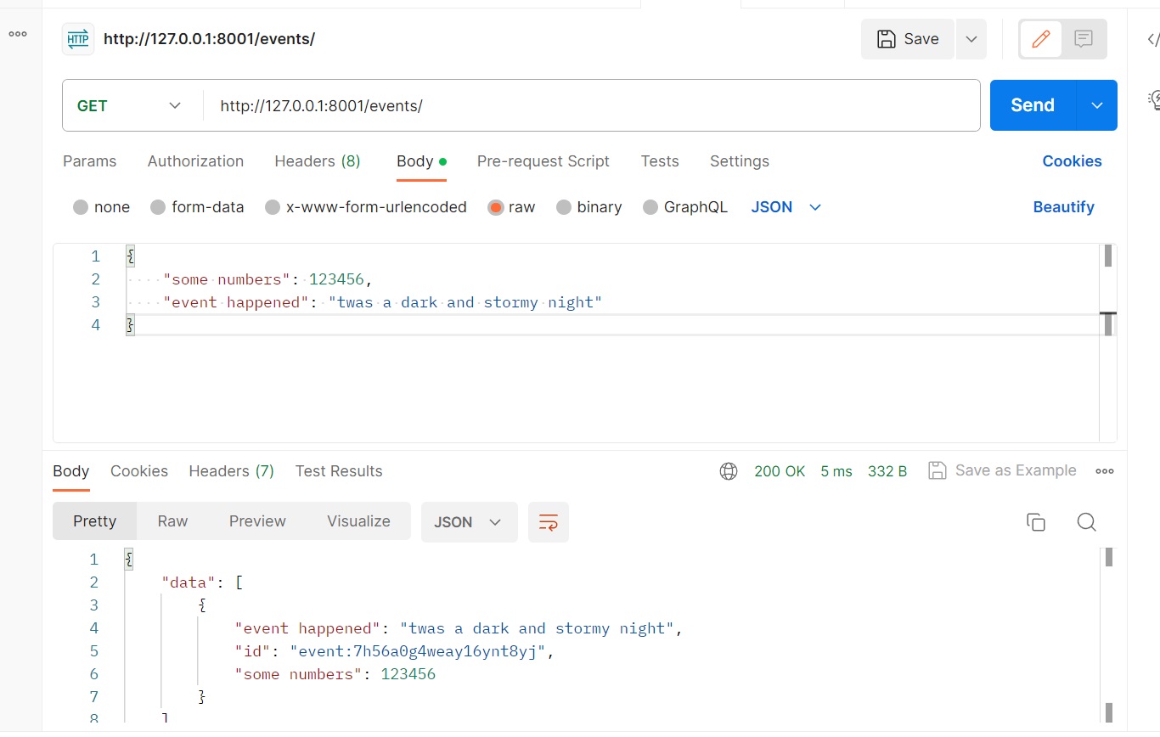Image resolution: width=1160 pixels, height=737 pixels.
Task: Switch response view to Raw
Action: coord(172,521)
